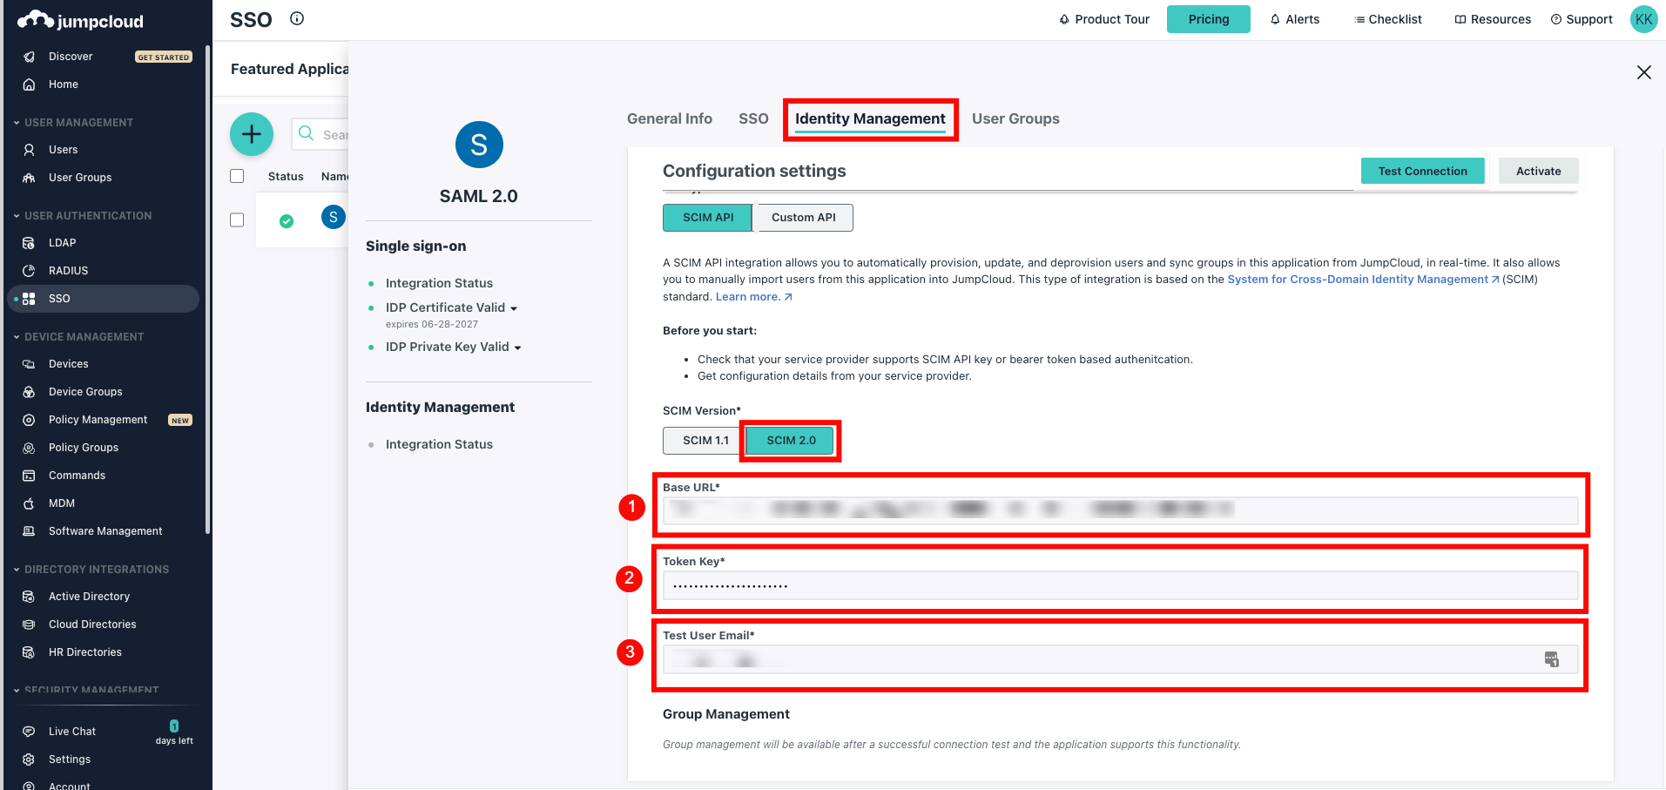Image resolution: width=1666 pixels, height=790 pixels.
Task: Start a Live Chat
Action: pos(72,732)
